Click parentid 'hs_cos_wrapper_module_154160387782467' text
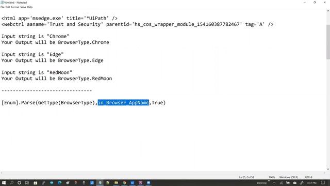 (187, 24)
